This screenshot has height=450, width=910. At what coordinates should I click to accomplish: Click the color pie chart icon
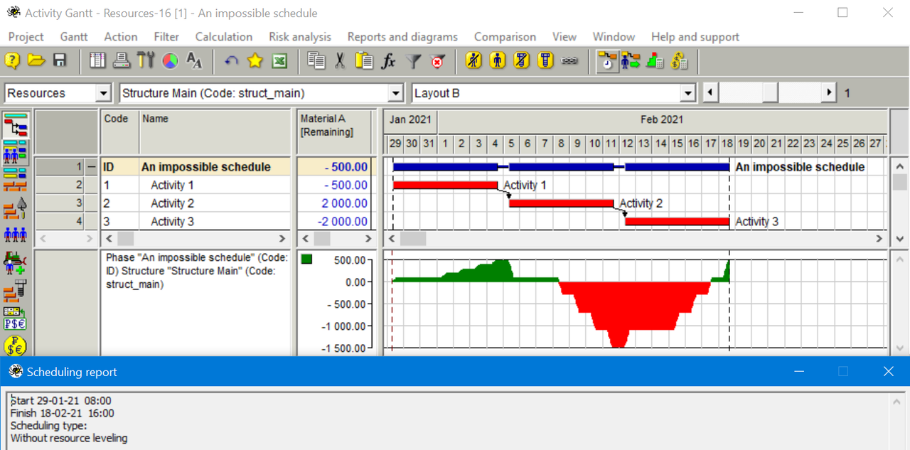[x=170, y=61]
